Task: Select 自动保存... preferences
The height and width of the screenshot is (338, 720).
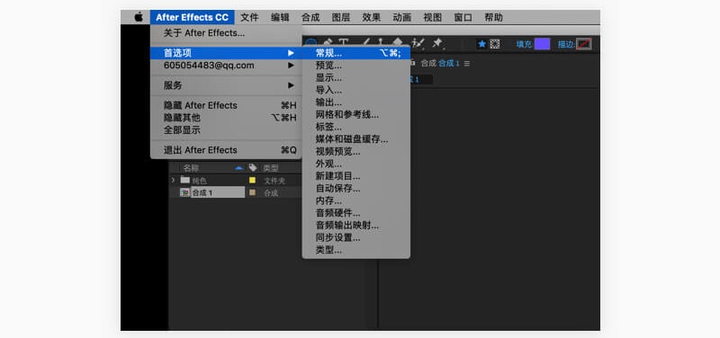Action: coord(356,189)
